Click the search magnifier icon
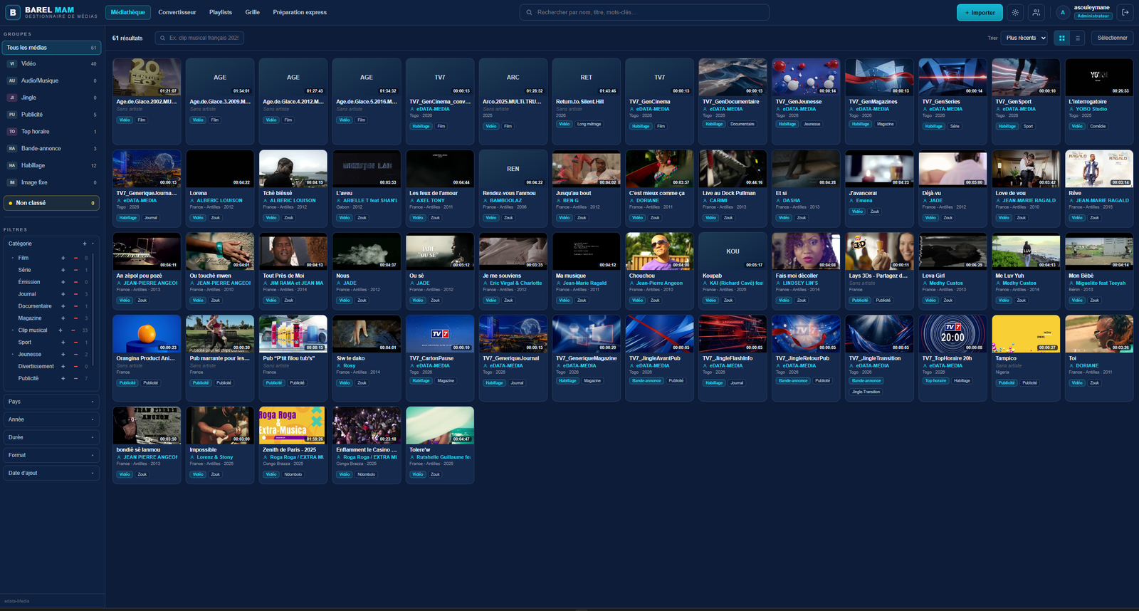1139x611 pixels. click(x=530, y=12)
